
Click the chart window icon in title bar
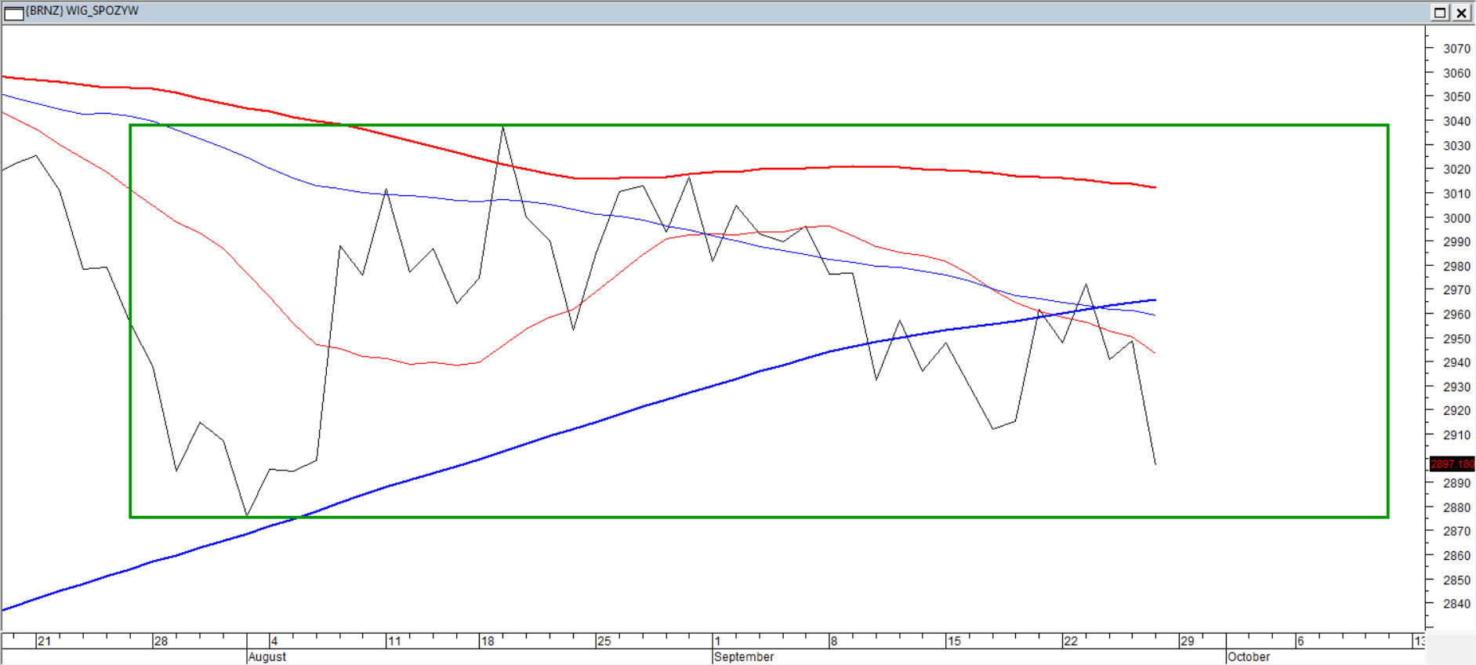click(13, 12)
